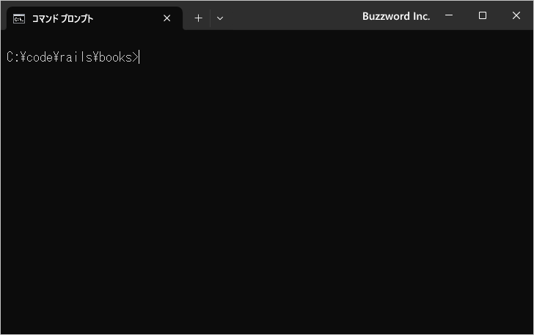Click the word books in the prompt path
This screenshot has width=534, height=335.
click(x=115, y=57)
